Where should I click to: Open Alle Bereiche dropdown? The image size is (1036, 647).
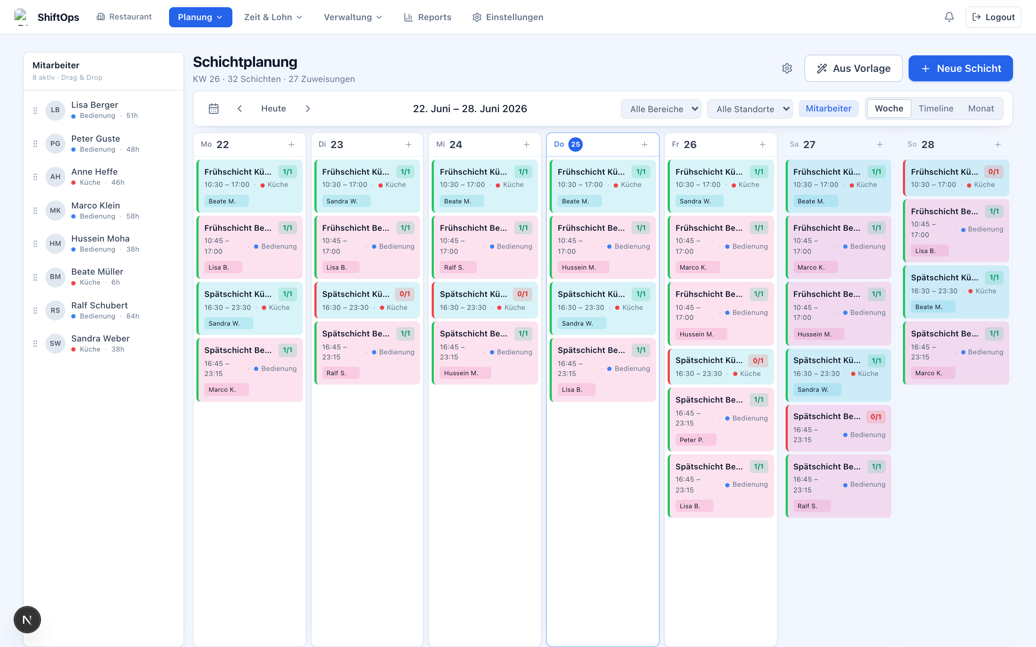tap(661, 109)
